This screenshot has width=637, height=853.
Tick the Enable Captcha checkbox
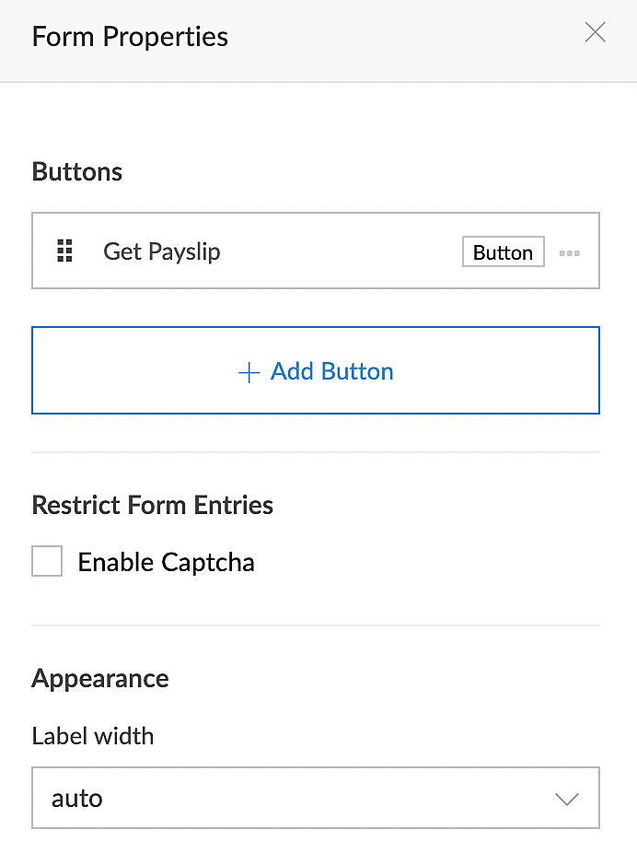pyautogui.click(x=47, y=561)
